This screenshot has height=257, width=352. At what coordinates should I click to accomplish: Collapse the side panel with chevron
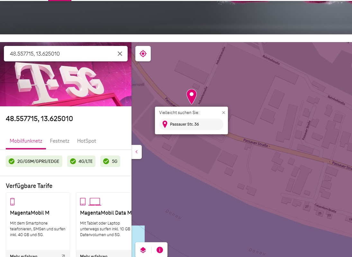137,152
